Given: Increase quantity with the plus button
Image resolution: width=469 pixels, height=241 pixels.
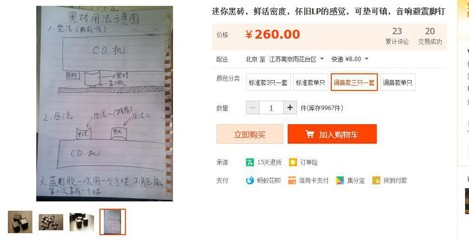Looking at the screenshot, I should [290, 108].
